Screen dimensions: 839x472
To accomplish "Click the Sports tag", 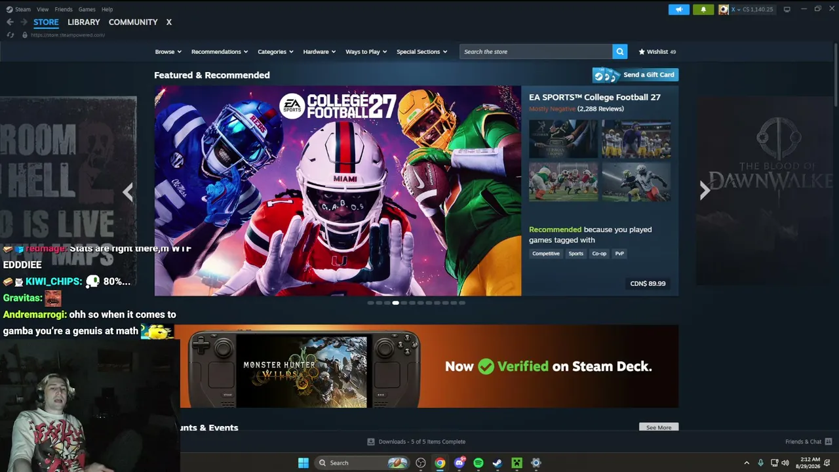I will pos(576,254).
